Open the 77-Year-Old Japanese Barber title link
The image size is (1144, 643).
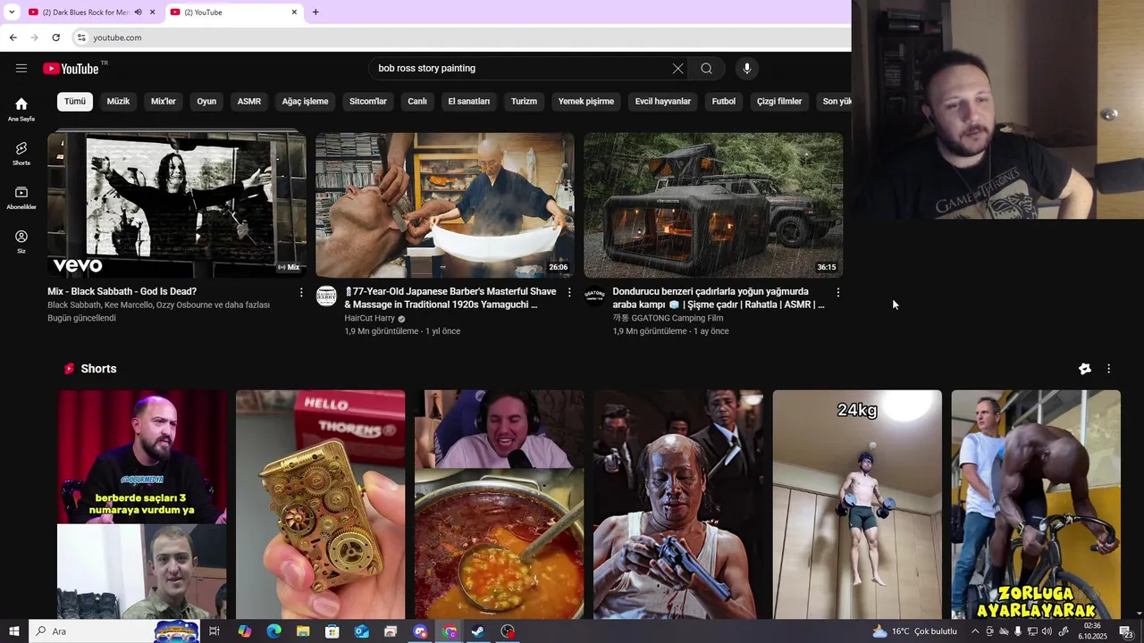coord(450,298)
